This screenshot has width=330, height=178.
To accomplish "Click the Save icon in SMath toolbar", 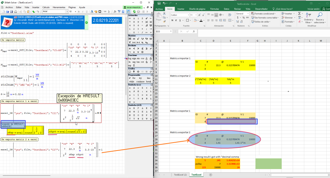I will pyautogui.click(x=11, y=11).
